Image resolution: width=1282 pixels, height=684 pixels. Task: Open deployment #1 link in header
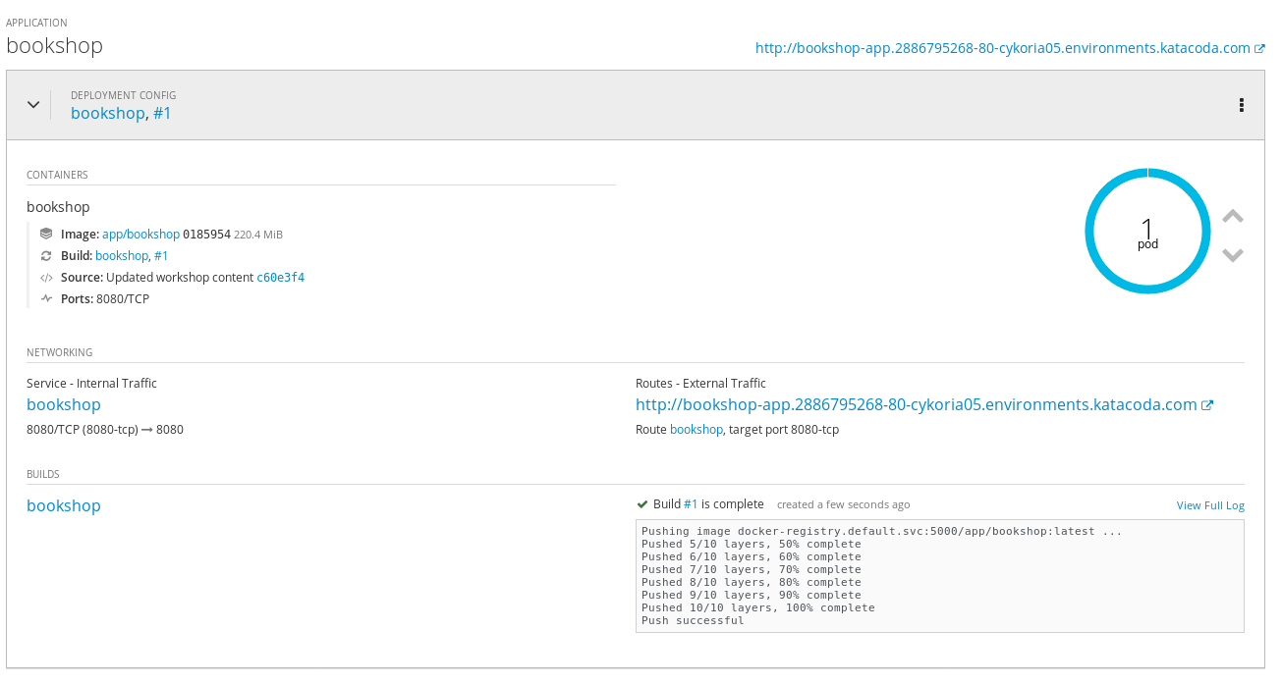[162, 113]
